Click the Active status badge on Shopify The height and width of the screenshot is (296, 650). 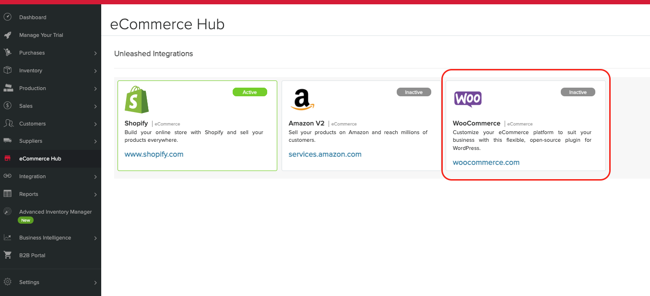249,92
